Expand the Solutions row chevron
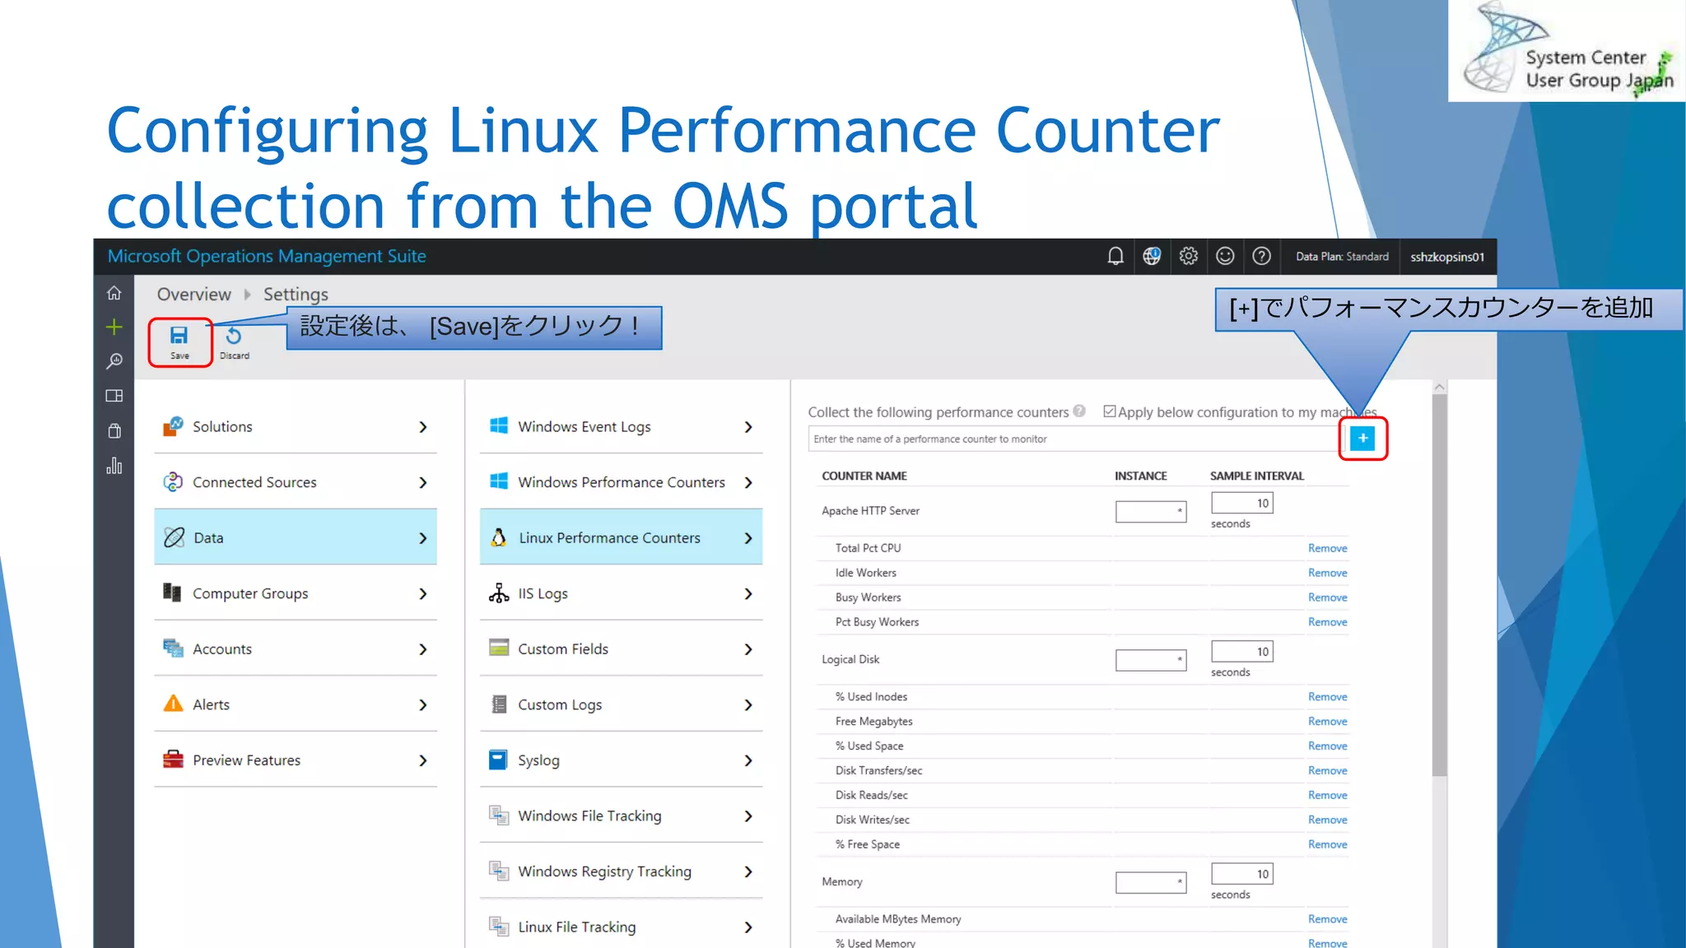This screenshot has height=948, width=1686. pos(423,427)
